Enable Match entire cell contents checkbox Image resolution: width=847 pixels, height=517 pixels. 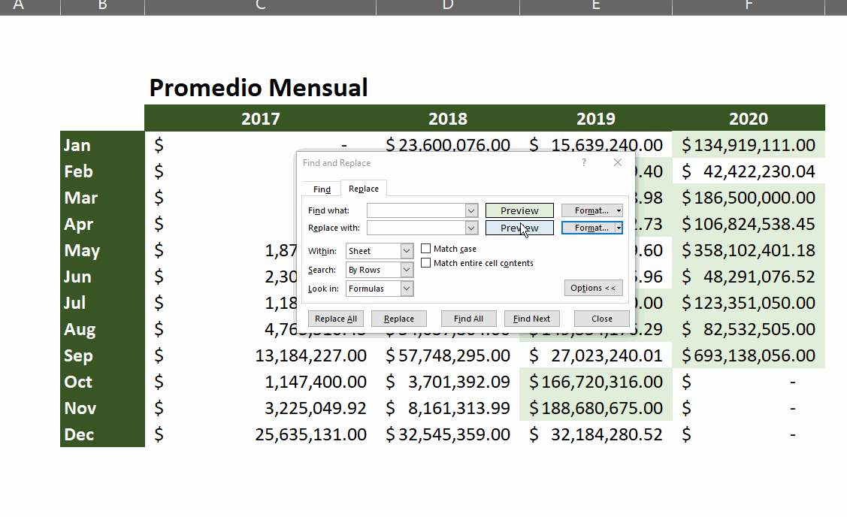tap(425, 263)
